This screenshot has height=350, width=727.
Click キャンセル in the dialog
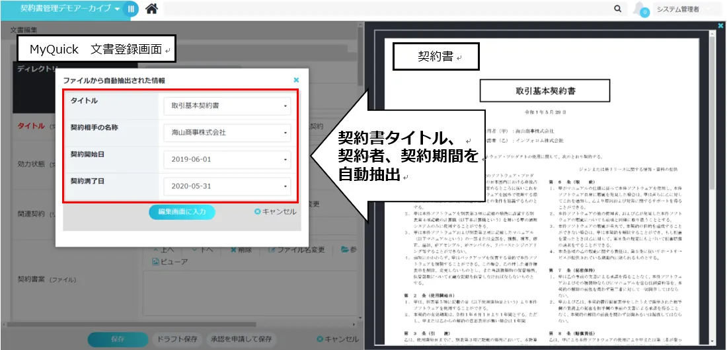(x=276, y=212)
